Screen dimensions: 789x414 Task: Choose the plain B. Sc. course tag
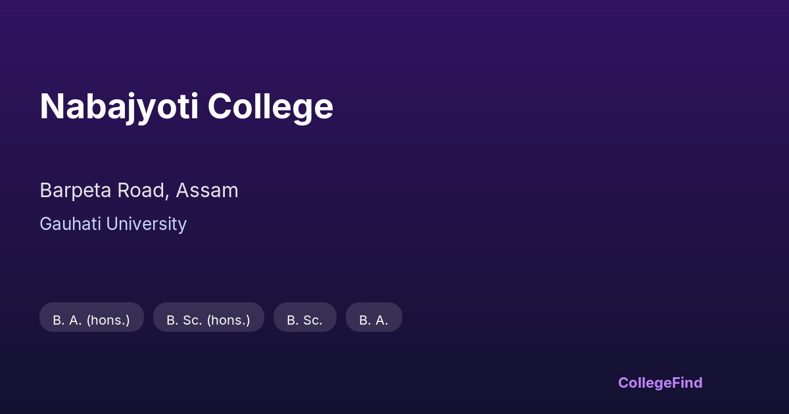tap(304, 320)
